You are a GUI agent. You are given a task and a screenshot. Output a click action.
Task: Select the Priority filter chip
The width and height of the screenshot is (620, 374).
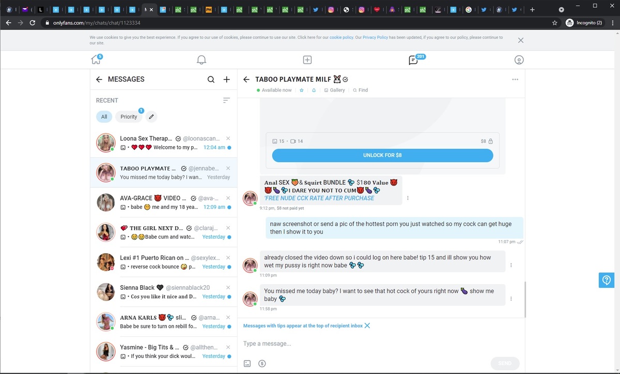click(129, 117)
